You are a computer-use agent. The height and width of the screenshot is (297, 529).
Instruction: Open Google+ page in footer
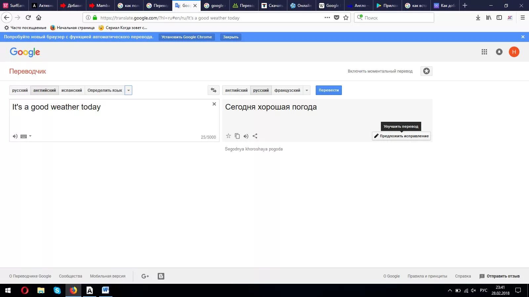[145, 276]
